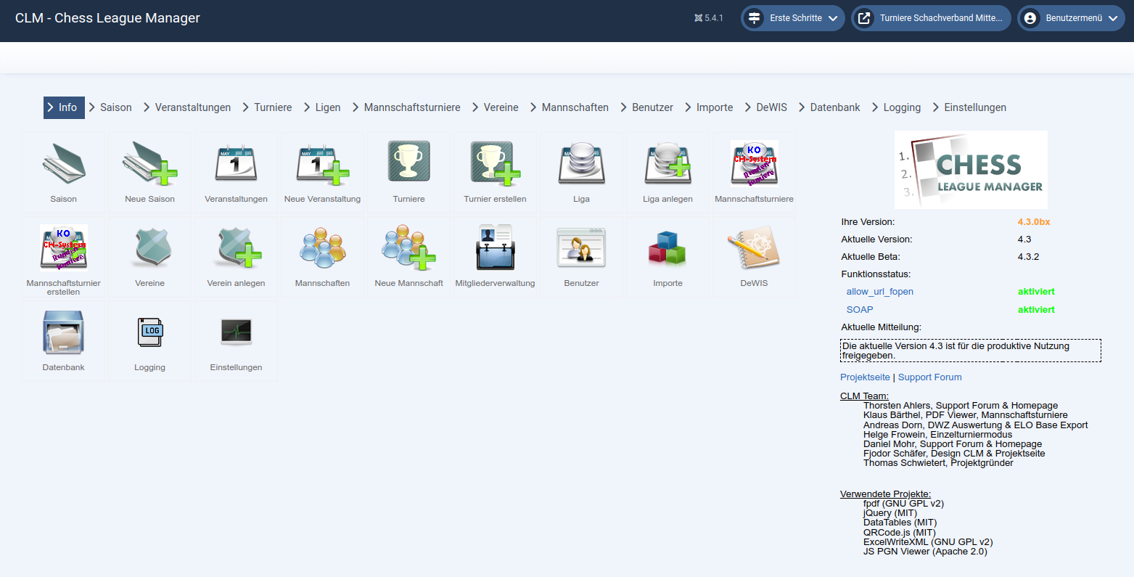Click the Importe colored cubes icon
The height and width of the screenshot is (577, 1134).
pos(667,247)
